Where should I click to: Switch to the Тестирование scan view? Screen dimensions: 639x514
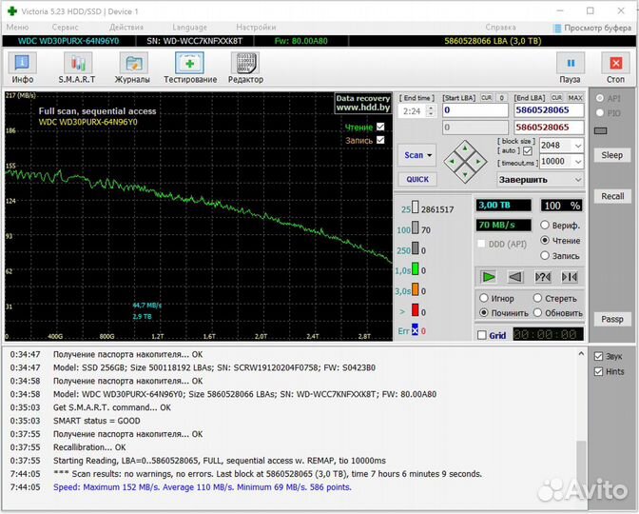[189, 67]
